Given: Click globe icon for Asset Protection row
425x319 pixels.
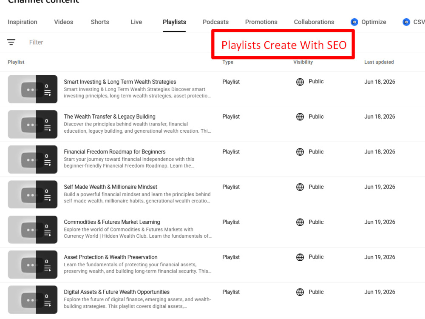Looking at the screenshot, I should tap(300, 257).
